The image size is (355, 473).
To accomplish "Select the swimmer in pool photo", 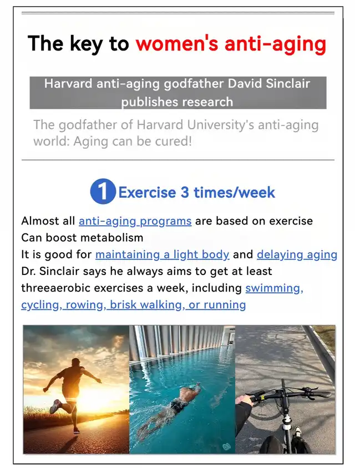I will pos(182,389).
